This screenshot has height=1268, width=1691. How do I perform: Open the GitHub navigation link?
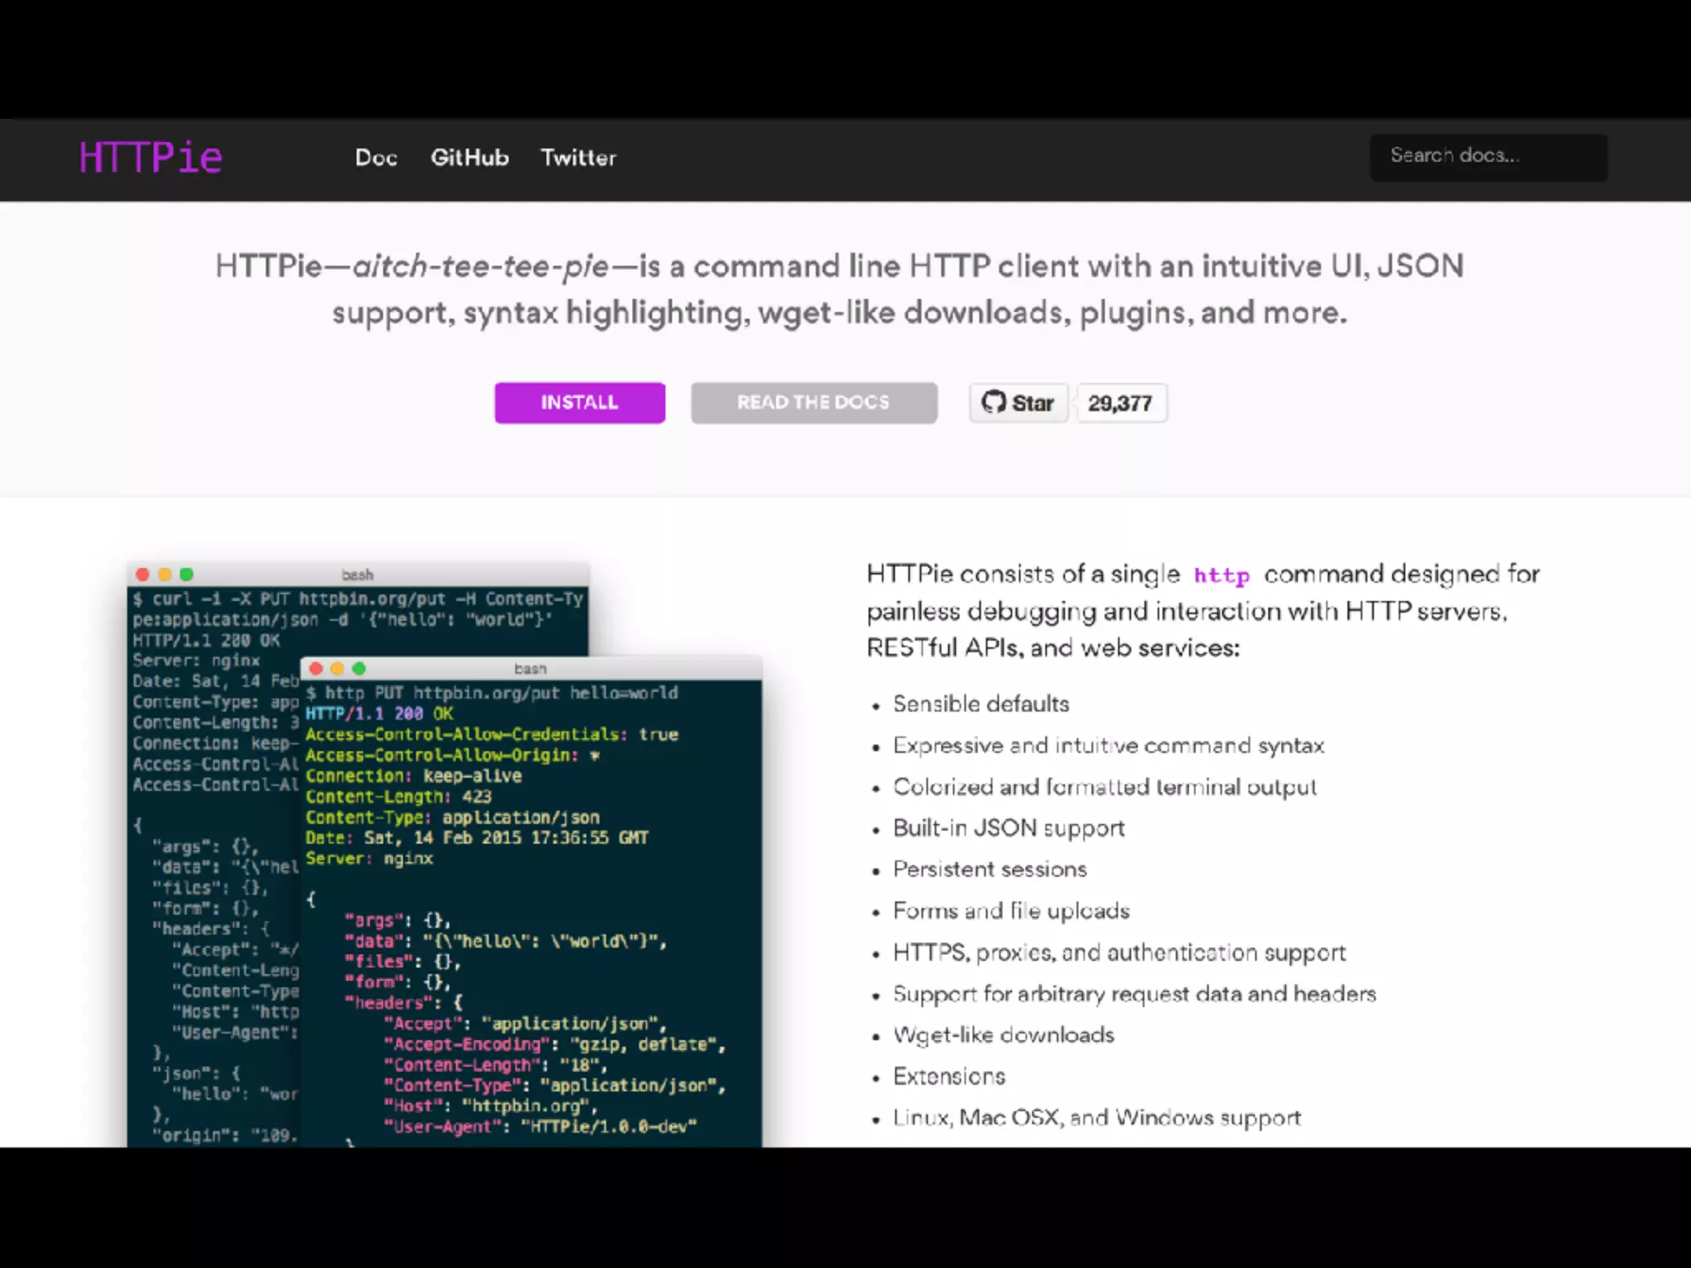469,158
